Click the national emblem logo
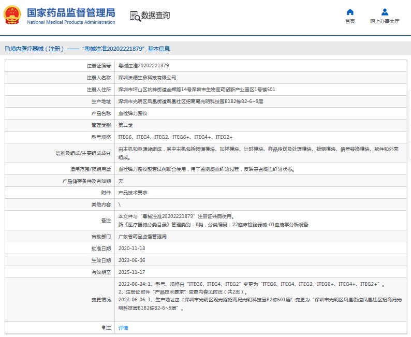This screenshot has height=337, width=411. click(12, 15)
